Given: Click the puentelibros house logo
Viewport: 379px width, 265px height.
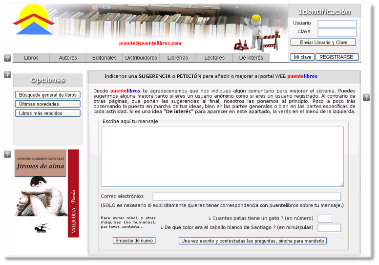Looking at the screenshot, I should [x=34, y=20].
